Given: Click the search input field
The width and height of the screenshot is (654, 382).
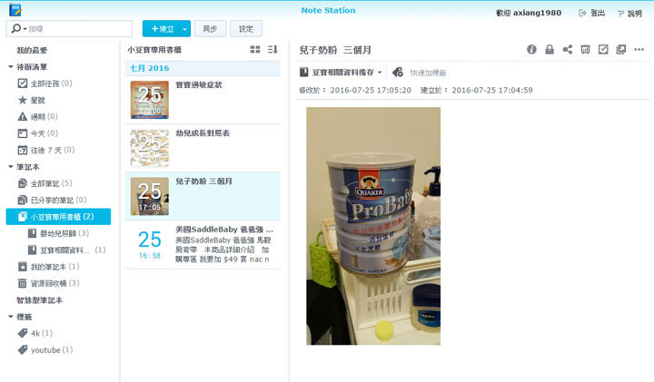Looking at the screenshot, I should click(x=79, y=29).
